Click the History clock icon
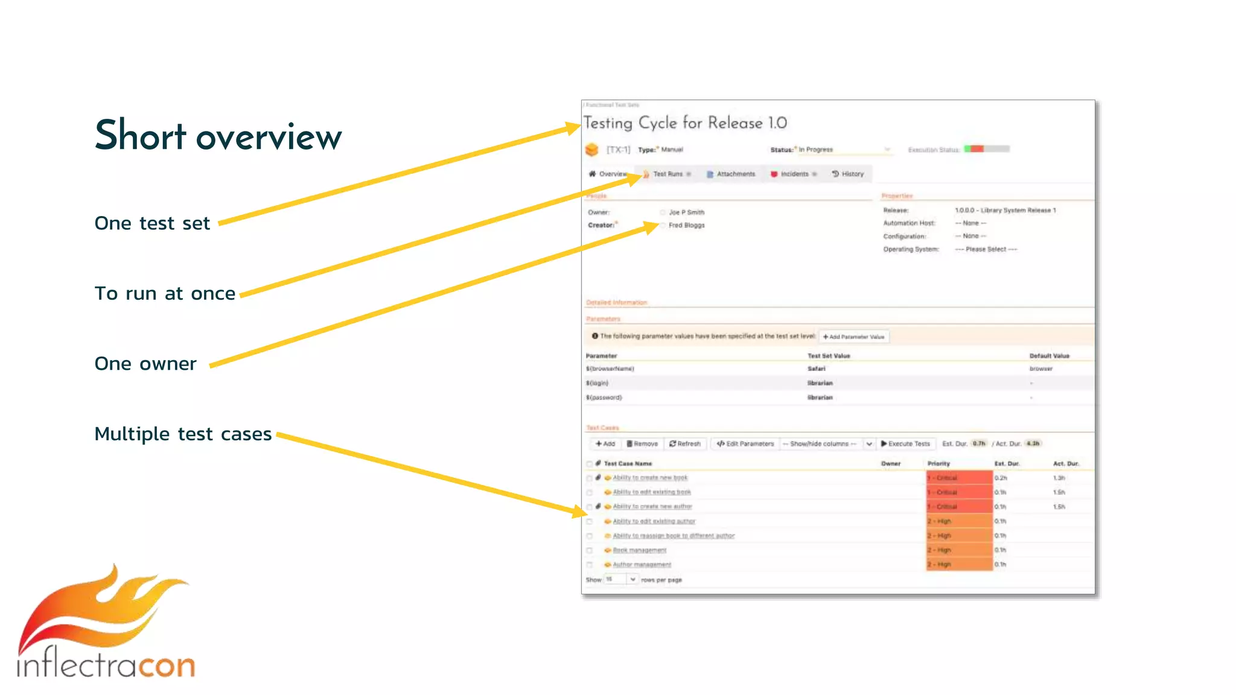Screen dimensions: 1236x695 835,174
